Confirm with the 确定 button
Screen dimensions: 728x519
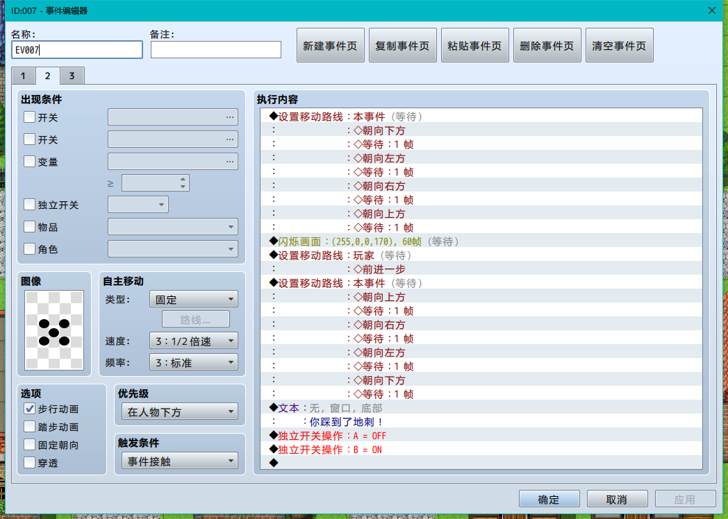click(x=549, y=499)
